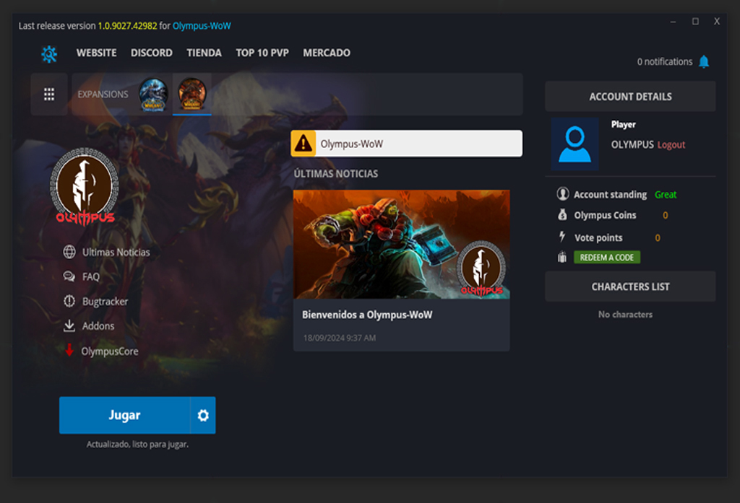This screenshot has height=503, width=740.
Task: Log out using the Logout link
Action: click(x=671, y=145)
